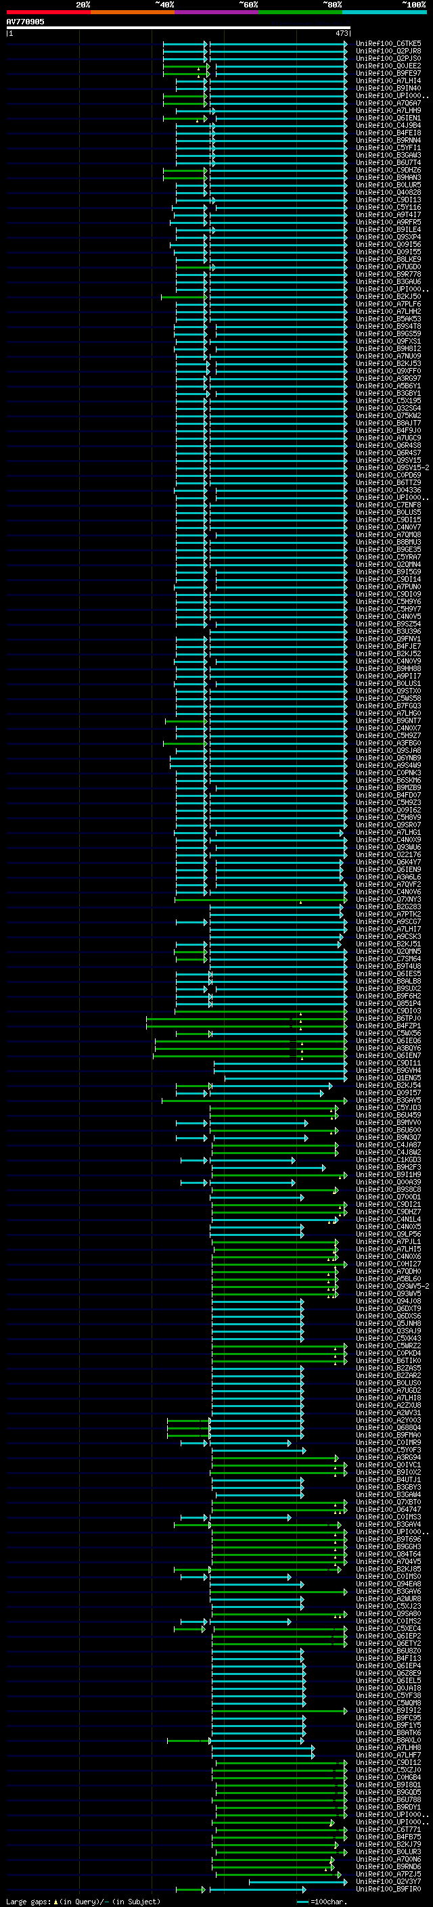Open hit UniRef100_A7PTK2
Viewport: 433px width, 1907px height.
[388, 915]
